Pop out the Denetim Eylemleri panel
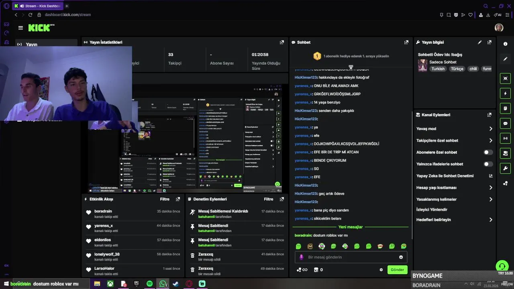Viewport: 514px width, 289px height. tap(282, 199)
